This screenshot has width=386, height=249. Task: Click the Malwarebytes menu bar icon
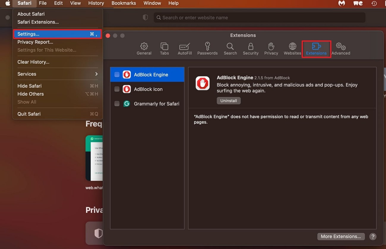pyautogui.click(x=342, y=3)
